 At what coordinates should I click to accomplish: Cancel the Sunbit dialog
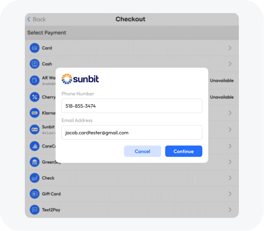click(142, 151)
